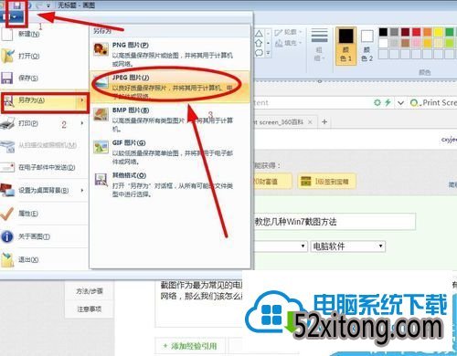Image resolution: width=457 pixels, height=356 pixels.
Task: Click the PNG picture thumbnail icon
Action: point(101,49)
